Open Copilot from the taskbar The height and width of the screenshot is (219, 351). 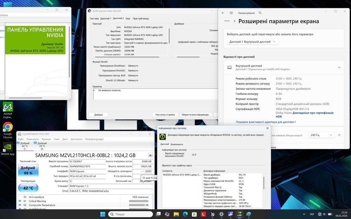(167, 214)
